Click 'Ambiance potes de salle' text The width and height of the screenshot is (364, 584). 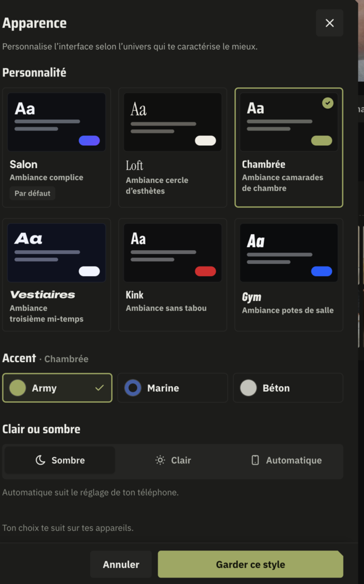tap(287, 310)
